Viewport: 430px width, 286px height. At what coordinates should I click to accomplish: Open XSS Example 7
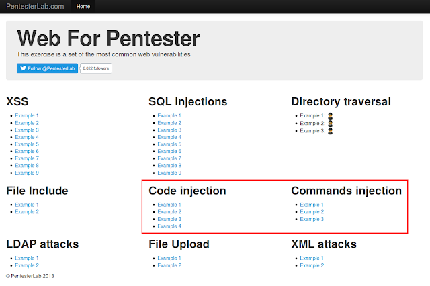point(27,158)
